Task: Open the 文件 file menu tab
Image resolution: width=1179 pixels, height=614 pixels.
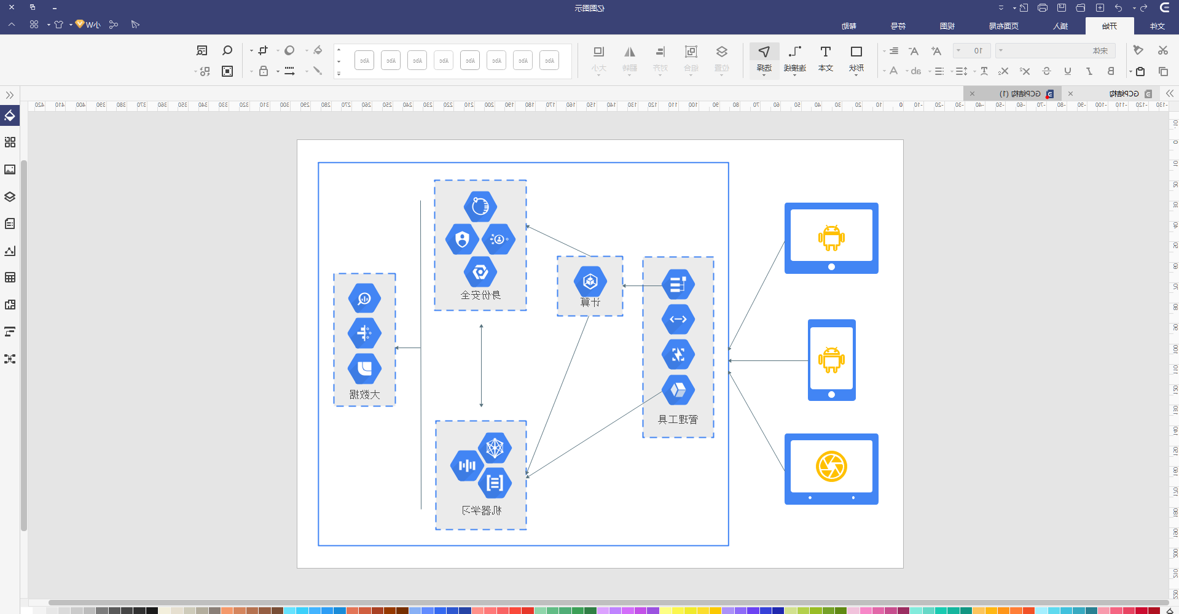Action: click(1157, 26)
